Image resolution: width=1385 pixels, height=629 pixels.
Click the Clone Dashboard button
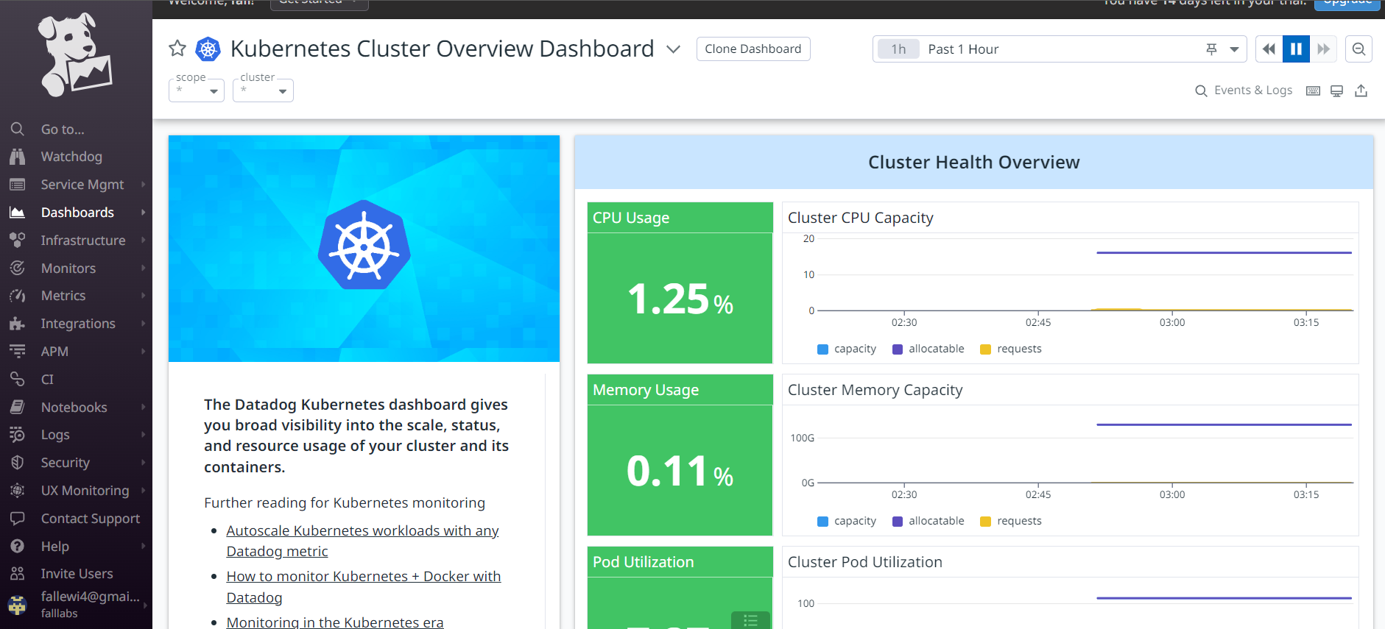click(x=753, y=49)
